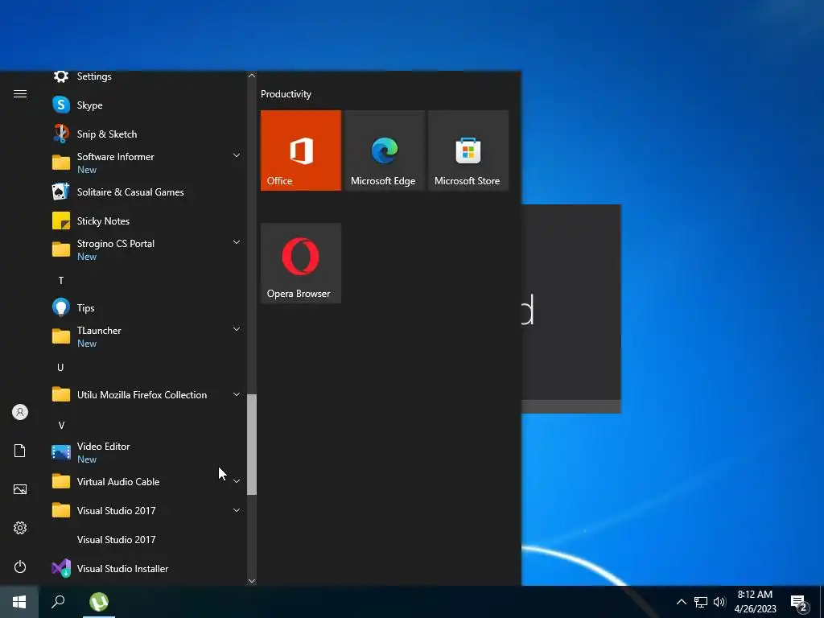Open Solitaire & Casual Games icon

pyautogui.click(x=61, y=192)
